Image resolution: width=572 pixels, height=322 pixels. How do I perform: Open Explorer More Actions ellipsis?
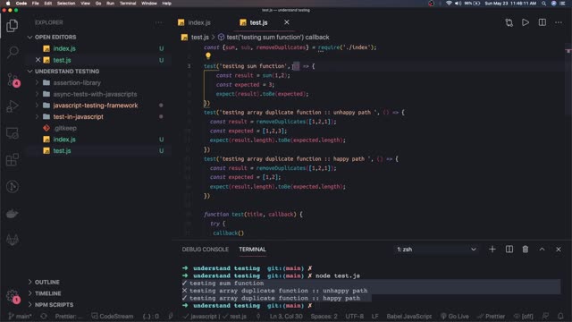click(159, 22)
